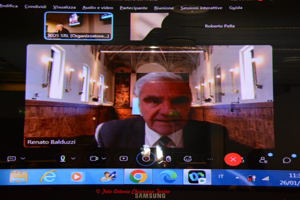Expand closed captions options chevron
300x200 pixels.
23,158
